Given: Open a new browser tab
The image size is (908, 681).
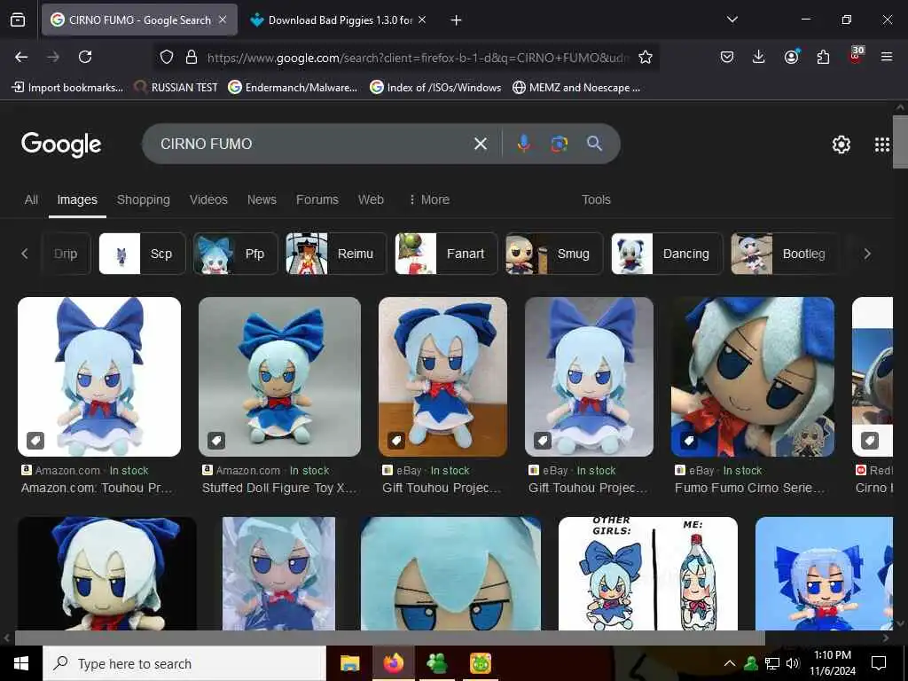Looking at the screenshot, I should pyautogui.click(x=457, y=20).
